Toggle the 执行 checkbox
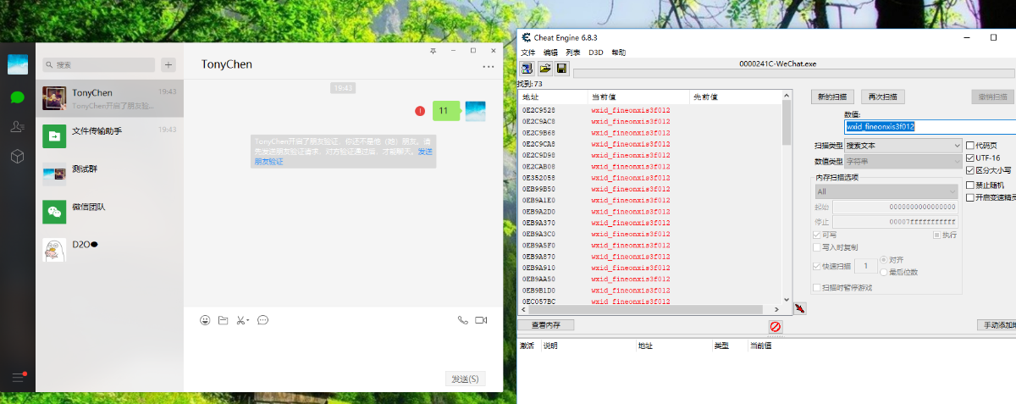 click(937, 235)
